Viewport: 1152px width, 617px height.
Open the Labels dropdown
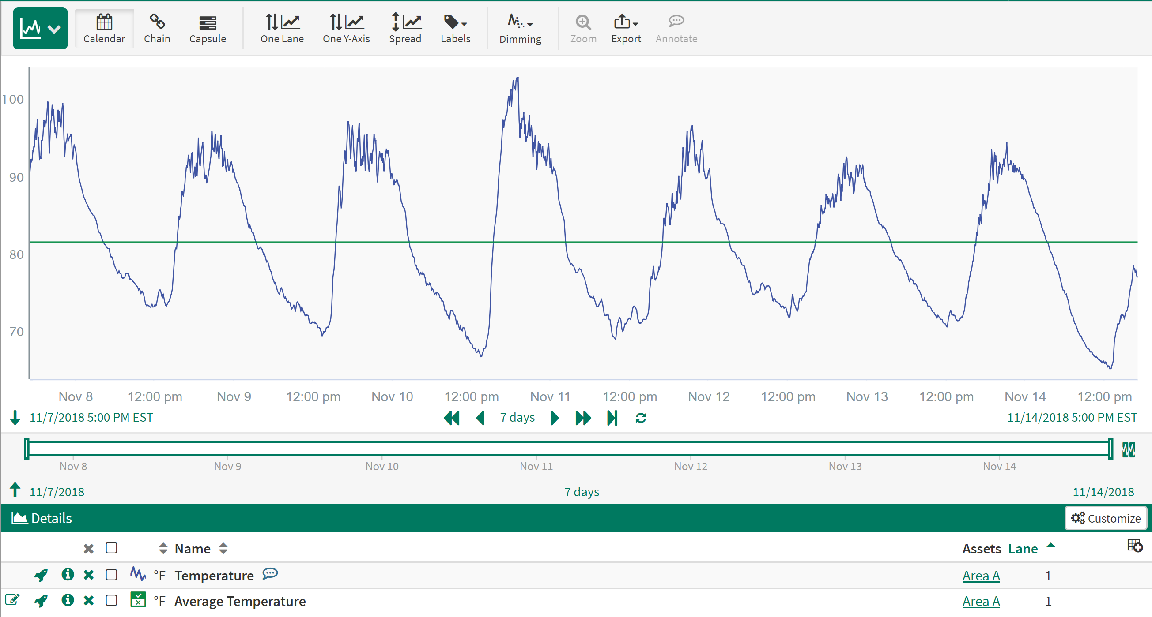tap(455, 29)
